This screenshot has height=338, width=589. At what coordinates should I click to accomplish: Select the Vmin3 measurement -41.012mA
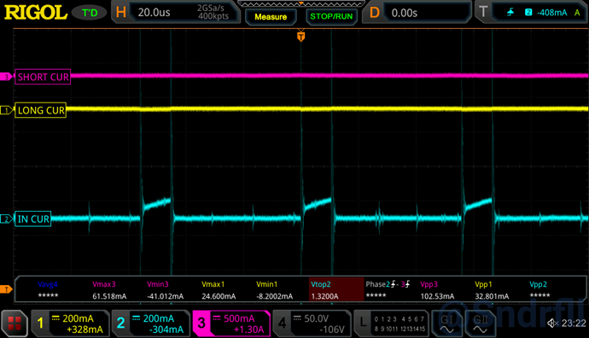point(166,290)
